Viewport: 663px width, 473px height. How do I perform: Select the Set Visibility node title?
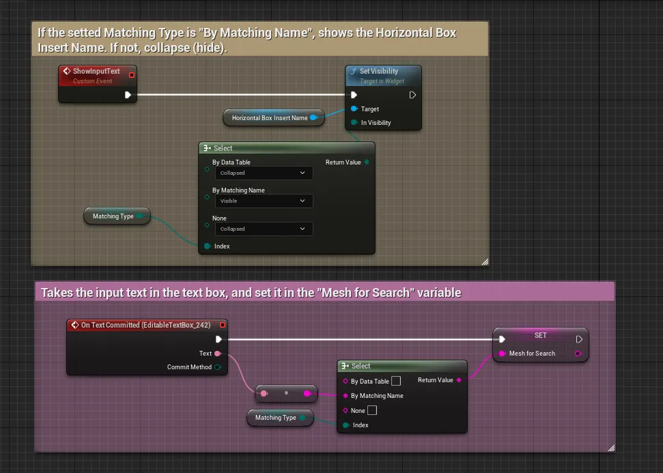tap(379, 71)
